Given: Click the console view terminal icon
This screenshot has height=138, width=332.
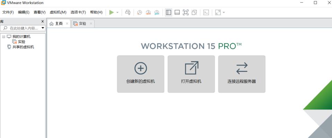Looking at the screenshot, I should [206, 12].
